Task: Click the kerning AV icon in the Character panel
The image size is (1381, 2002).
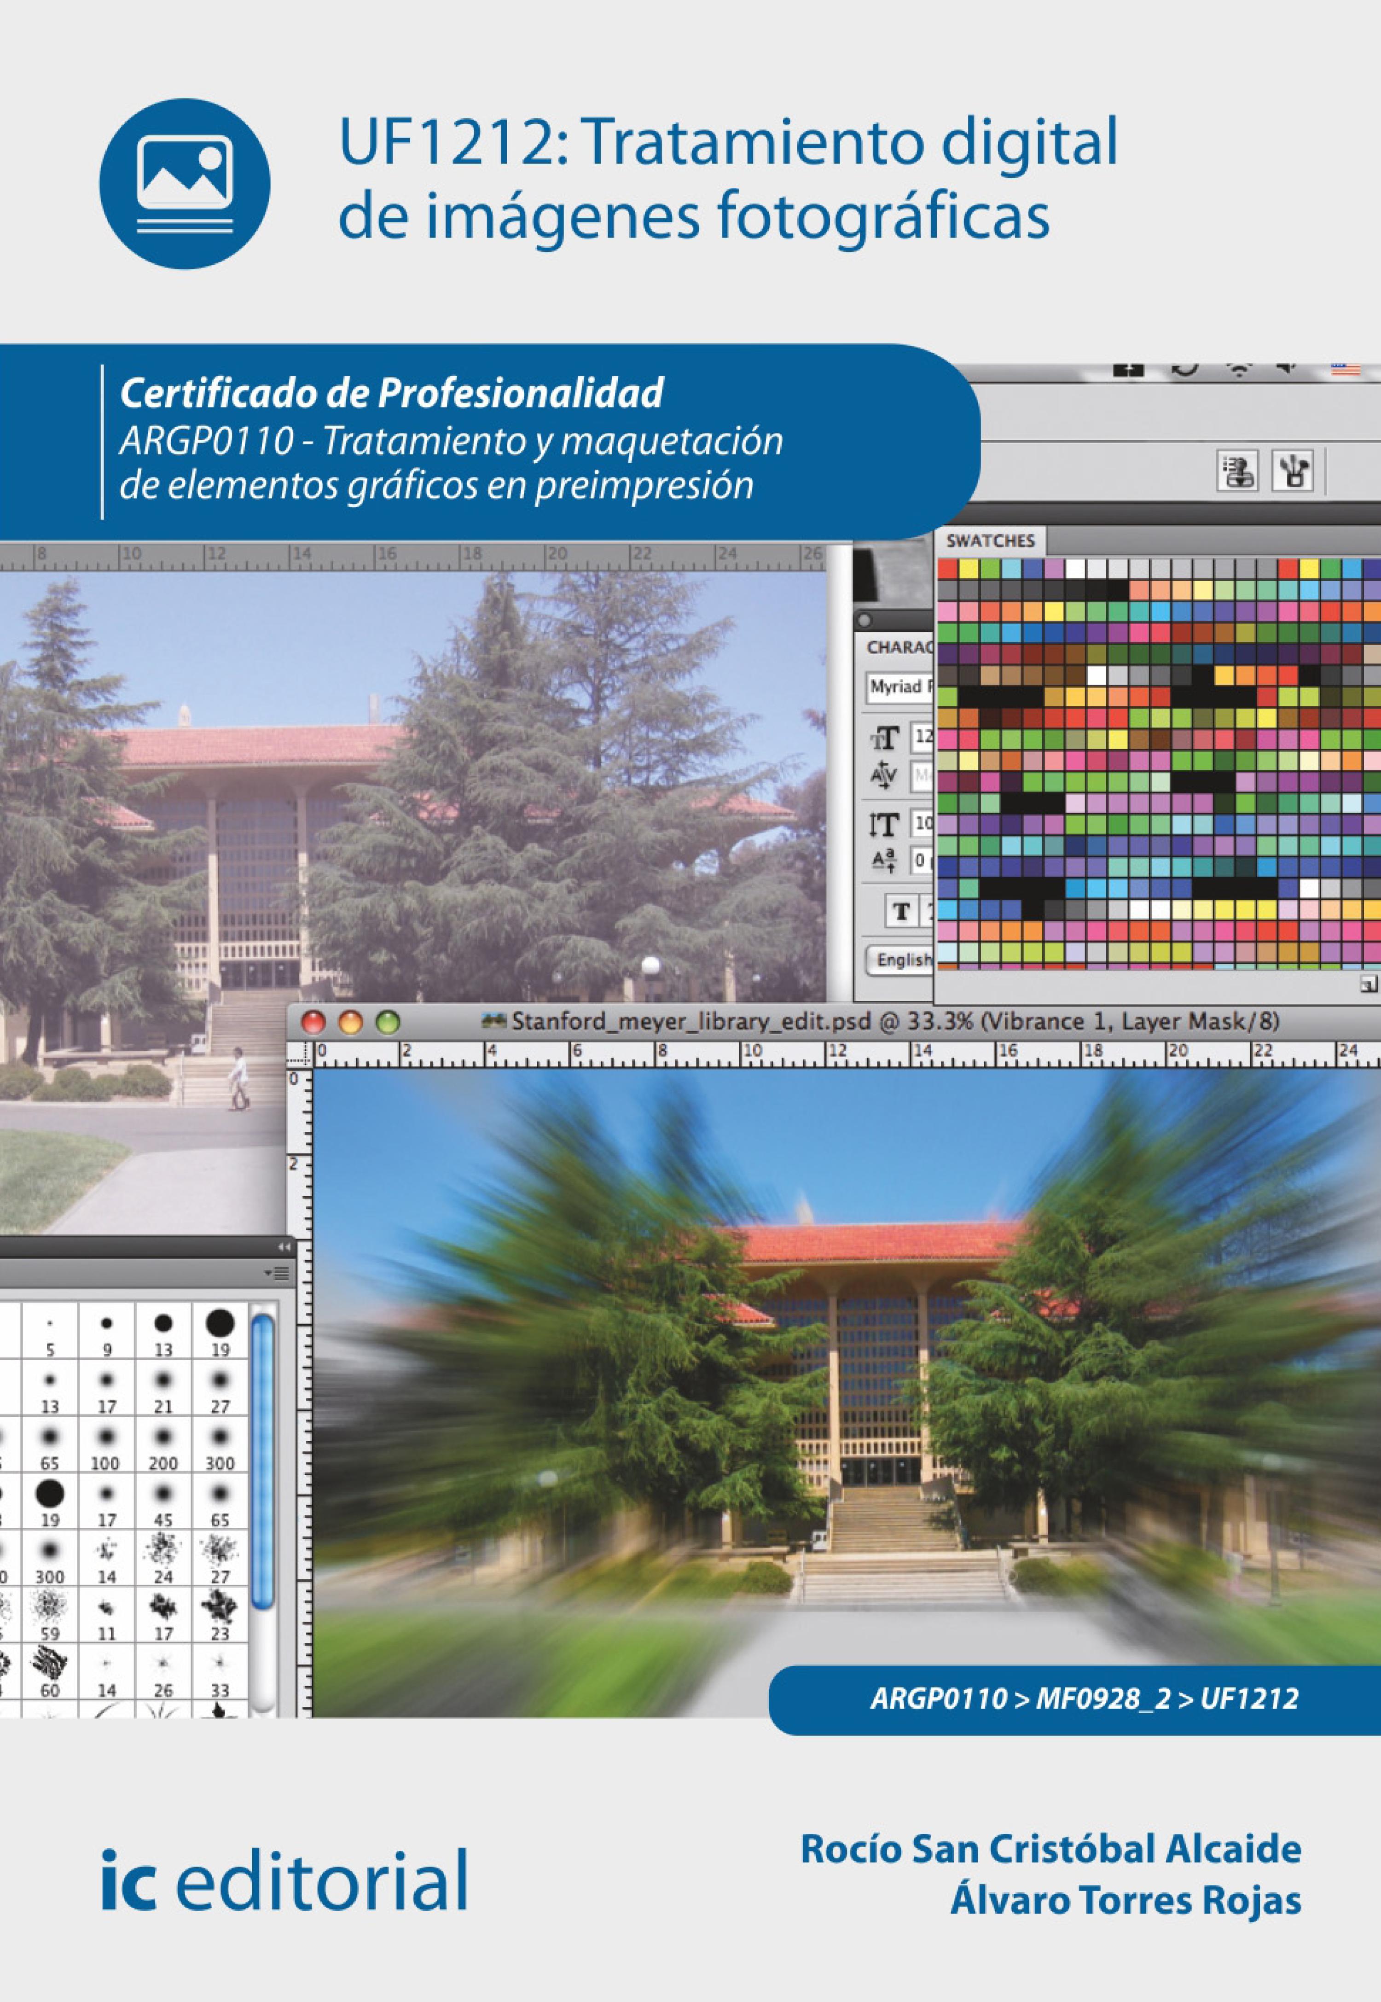Action: click(884, 774)
